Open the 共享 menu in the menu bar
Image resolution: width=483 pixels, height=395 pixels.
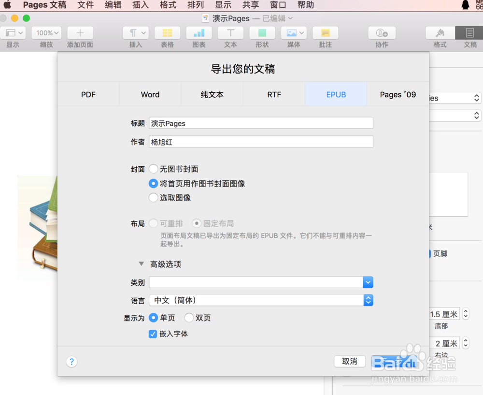[x=250, y=5]
